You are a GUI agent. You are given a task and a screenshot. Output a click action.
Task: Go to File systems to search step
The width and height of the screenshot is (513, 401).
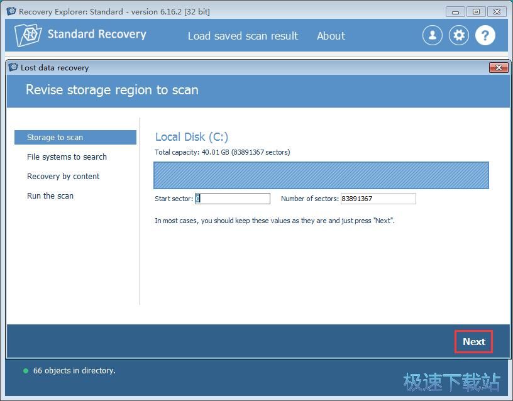point(67,157)
